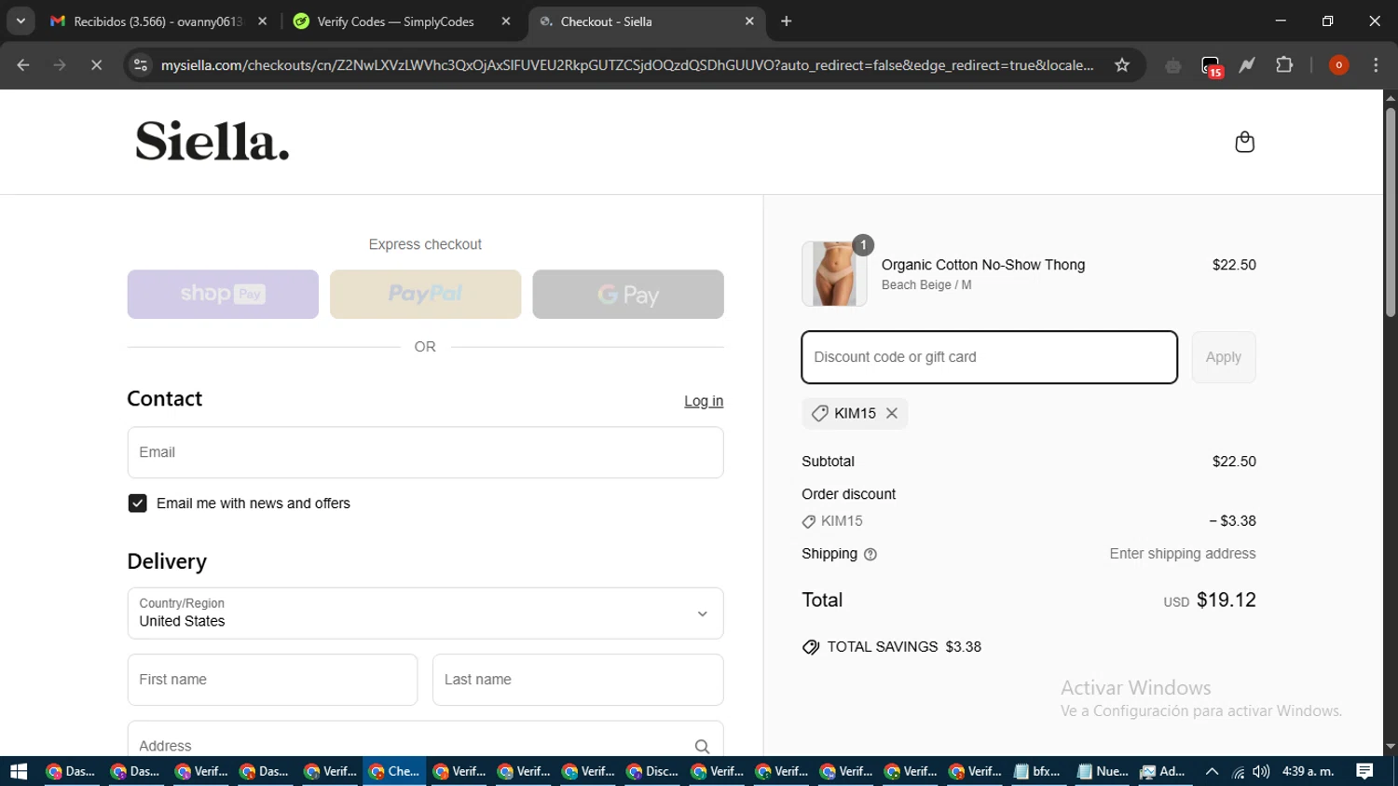This screenshot has height=786, width=1398.
Task: Click the First name field
Action: (272, 680)
